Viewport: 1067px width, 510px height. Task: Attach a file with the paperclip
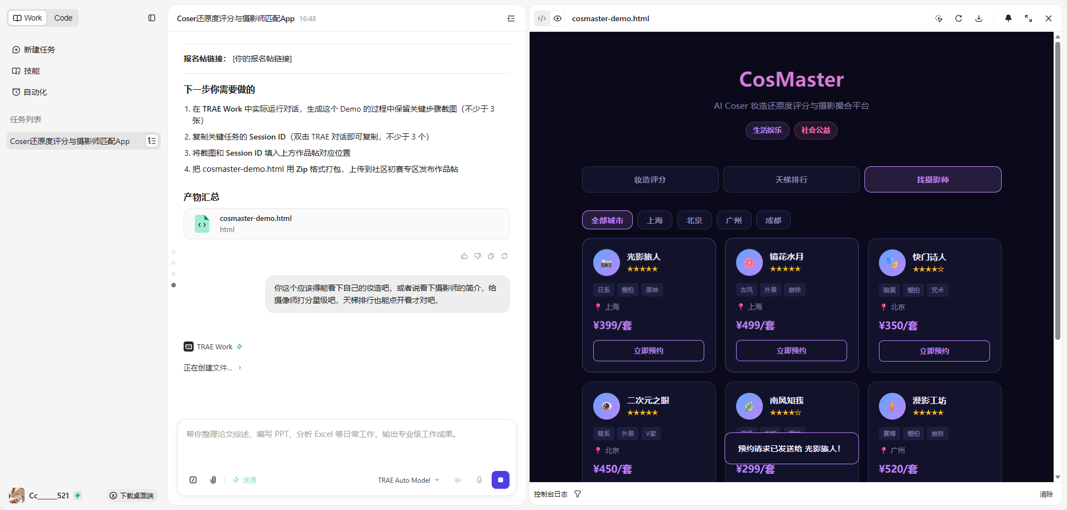click(x=213, y=480)
